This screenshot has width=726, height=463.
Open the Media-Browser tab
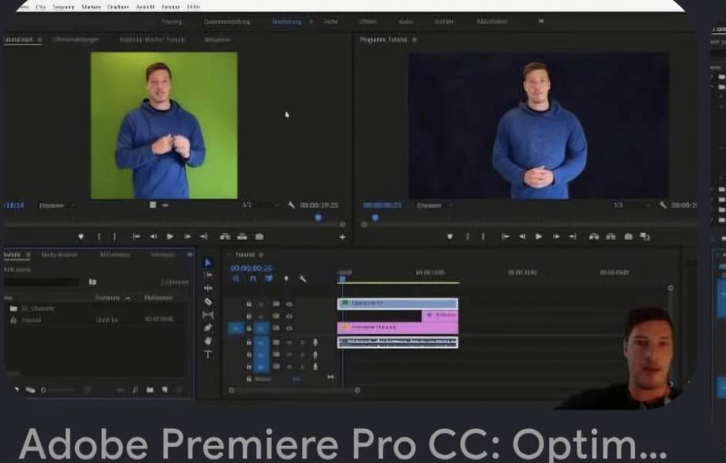coord(59,255)
